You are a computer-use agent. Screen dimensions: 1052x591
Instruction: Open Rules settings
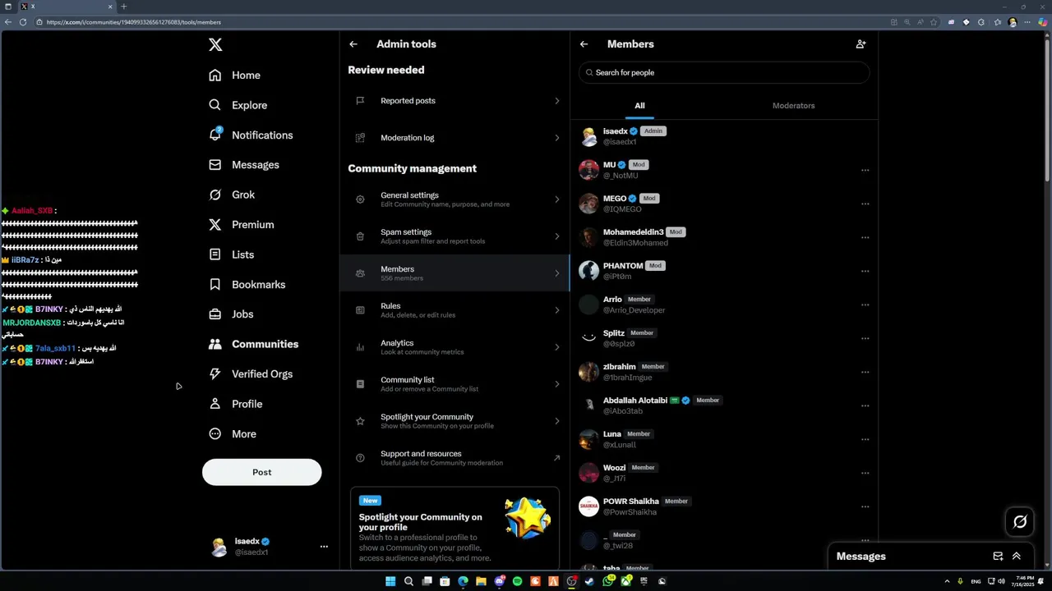pos(454,310)
